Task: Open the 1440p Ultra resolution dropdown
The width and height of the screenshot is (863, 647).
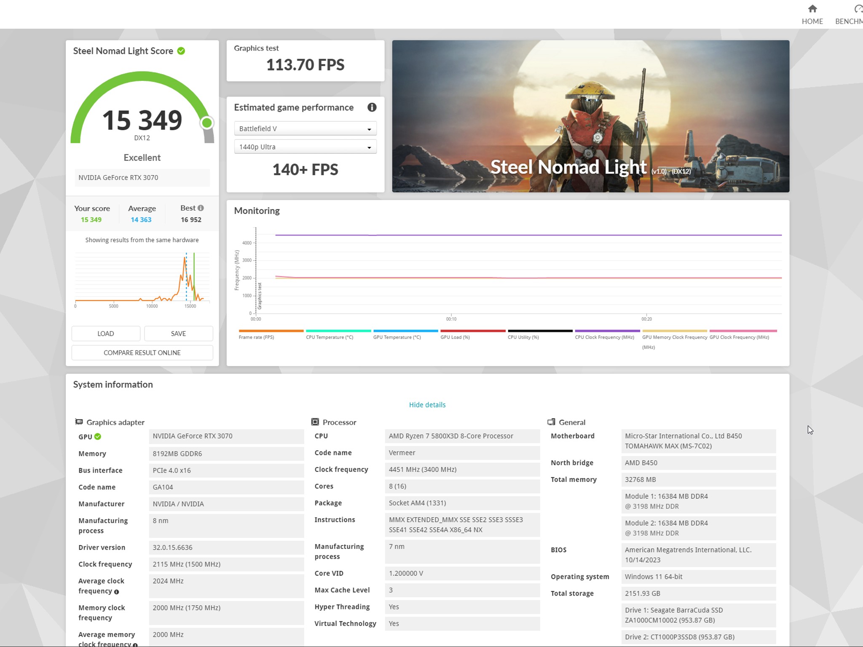Action: 305,147
